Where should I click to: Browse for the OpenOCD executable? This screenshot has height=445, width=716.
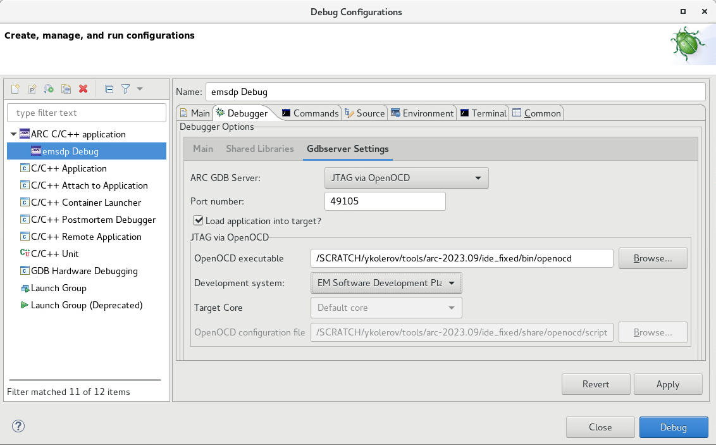(653, 258)
